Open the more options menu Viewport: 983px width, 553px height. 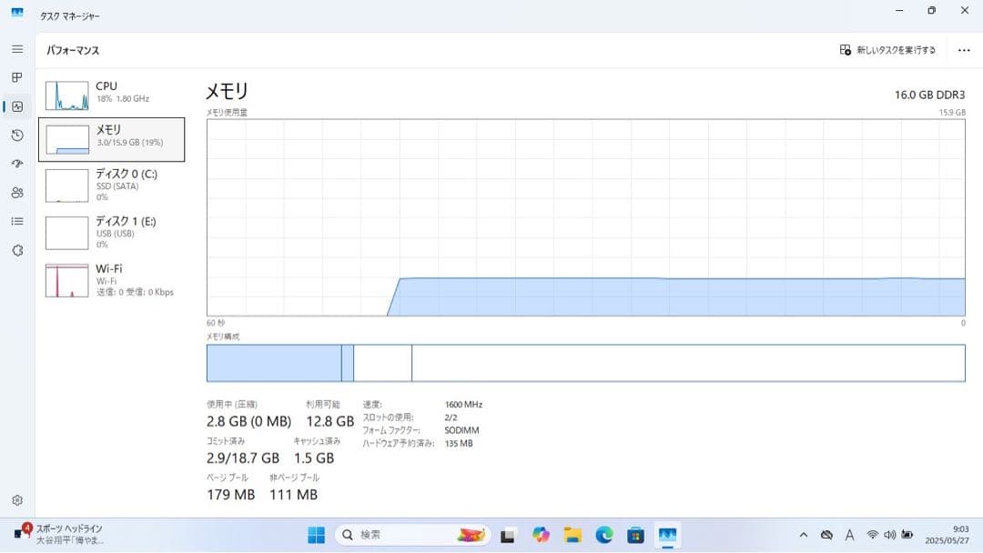(x=963, y=49)
